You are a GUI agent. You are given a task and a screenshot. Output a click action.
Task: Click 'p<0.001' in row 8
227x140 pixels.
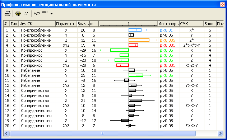pos(167,65)
